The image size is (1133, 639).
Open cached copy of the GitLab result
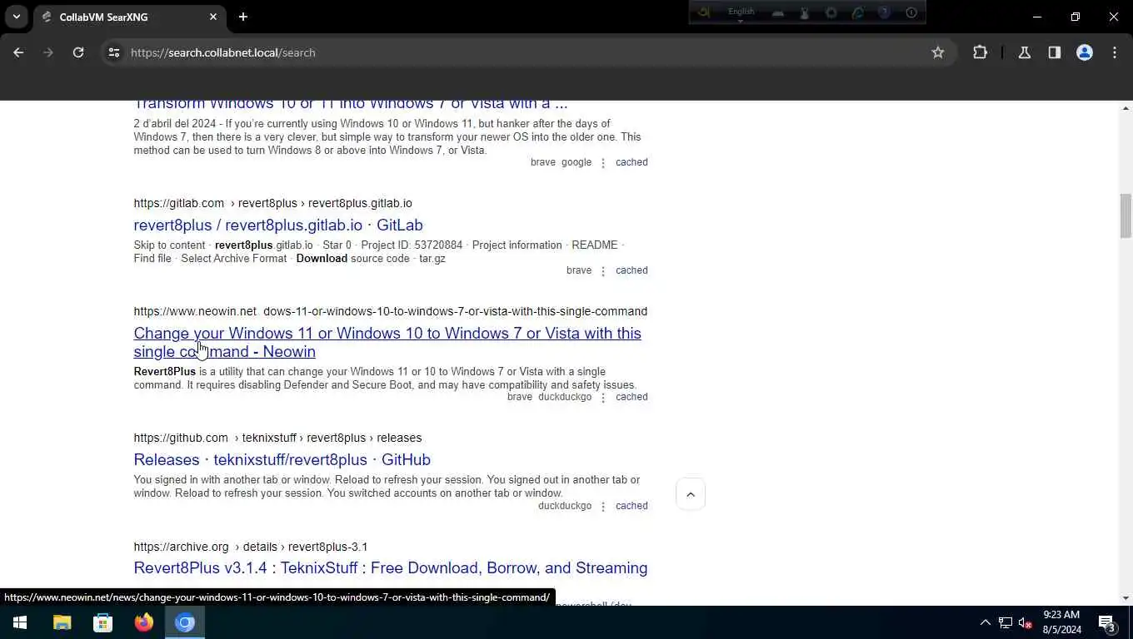(631, 270)
